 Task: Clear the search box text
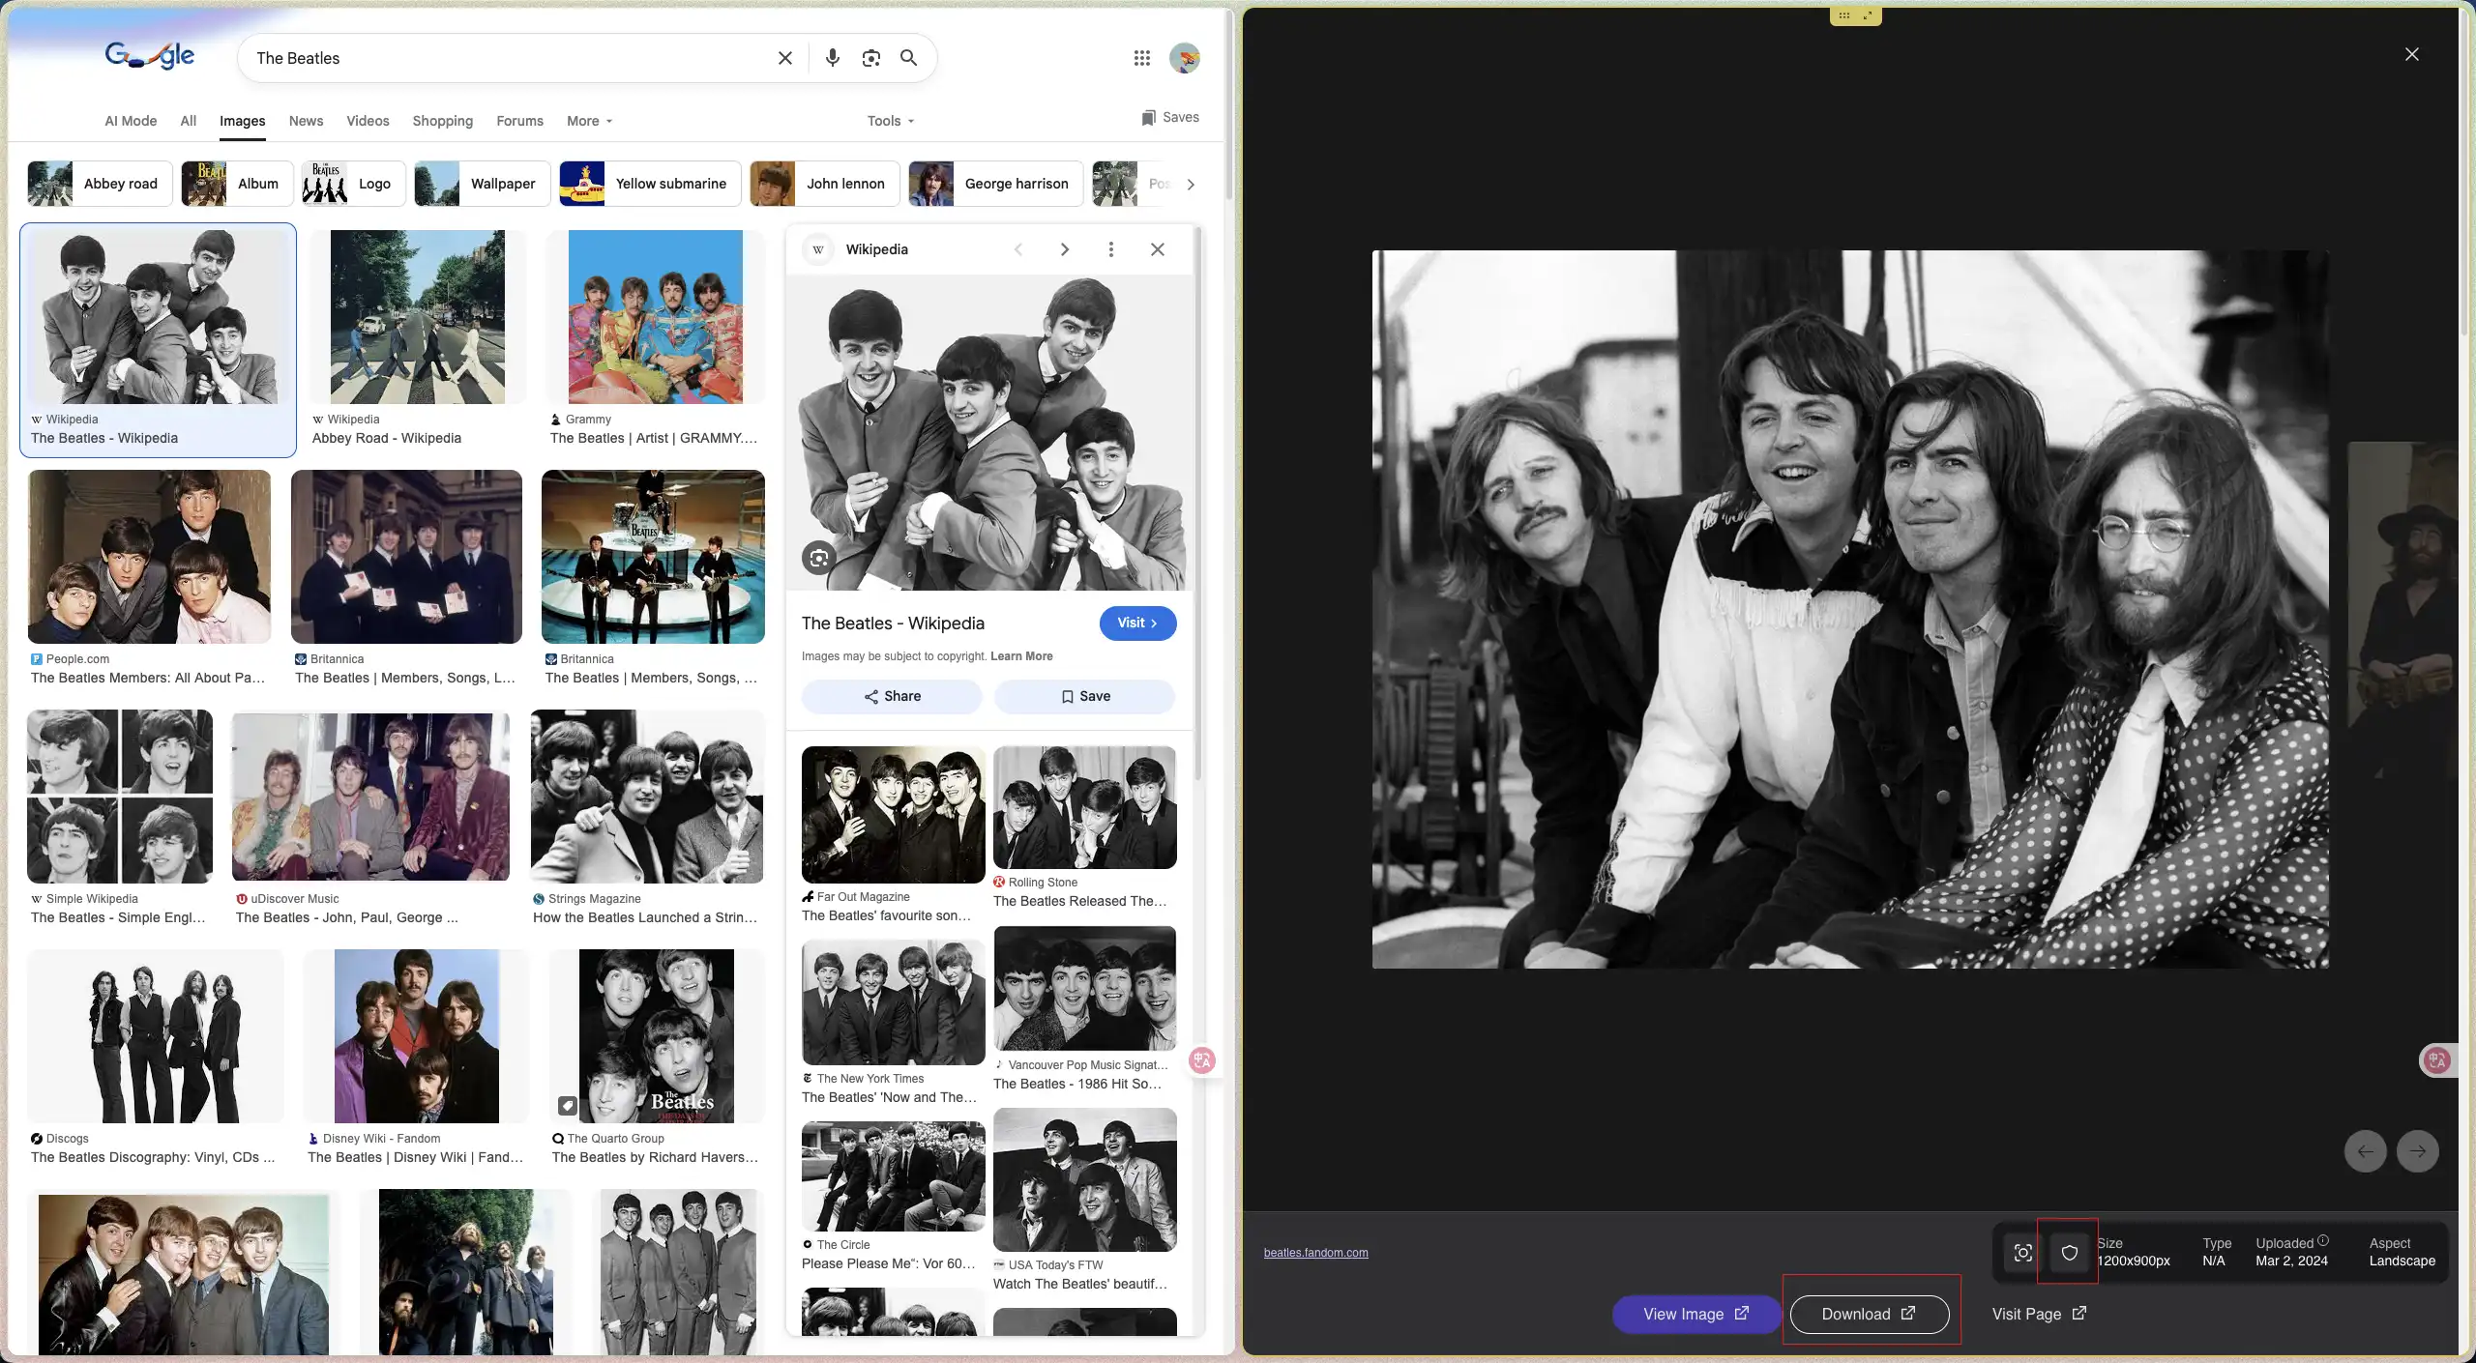tap(785, 58)
